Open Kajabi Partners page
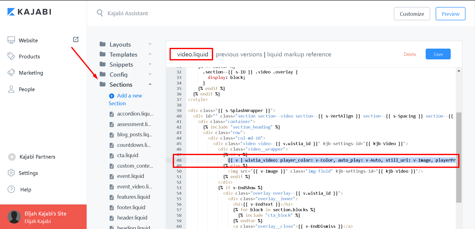This screenshot has width=475, height=229. pos(37,157)
